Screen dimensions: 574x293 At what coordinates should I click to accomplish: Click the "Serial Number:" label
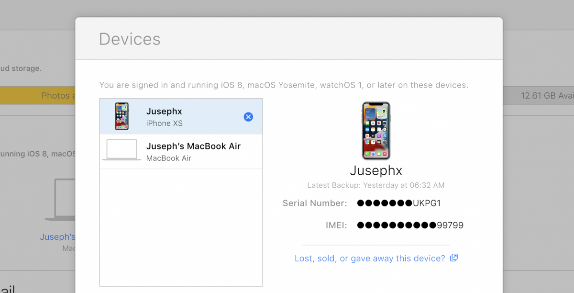pyautogui.click(x=314, y=203)
